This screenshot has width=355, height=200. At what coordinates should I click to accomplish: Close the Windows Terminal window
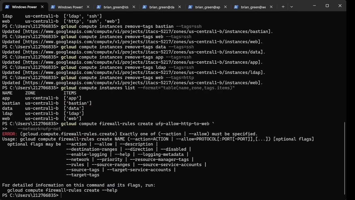pyautogui.click(x=340, y=6)
